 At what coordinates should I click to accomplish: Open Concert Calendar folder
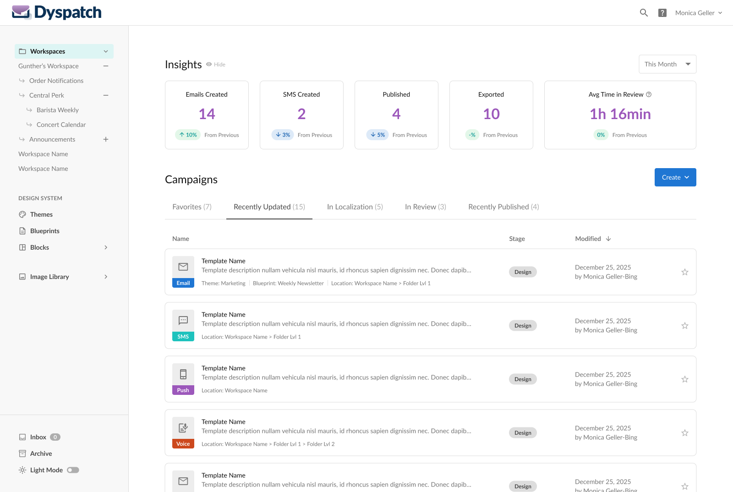61,125
